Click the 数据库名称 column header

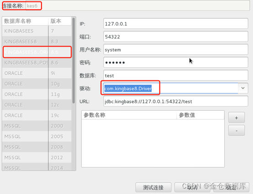[x=25, y=21]
